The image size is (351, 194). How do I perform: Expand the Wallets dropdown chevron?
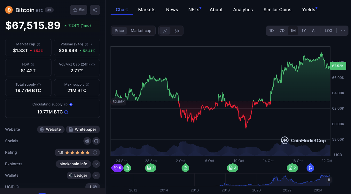[x=96, y=175]
